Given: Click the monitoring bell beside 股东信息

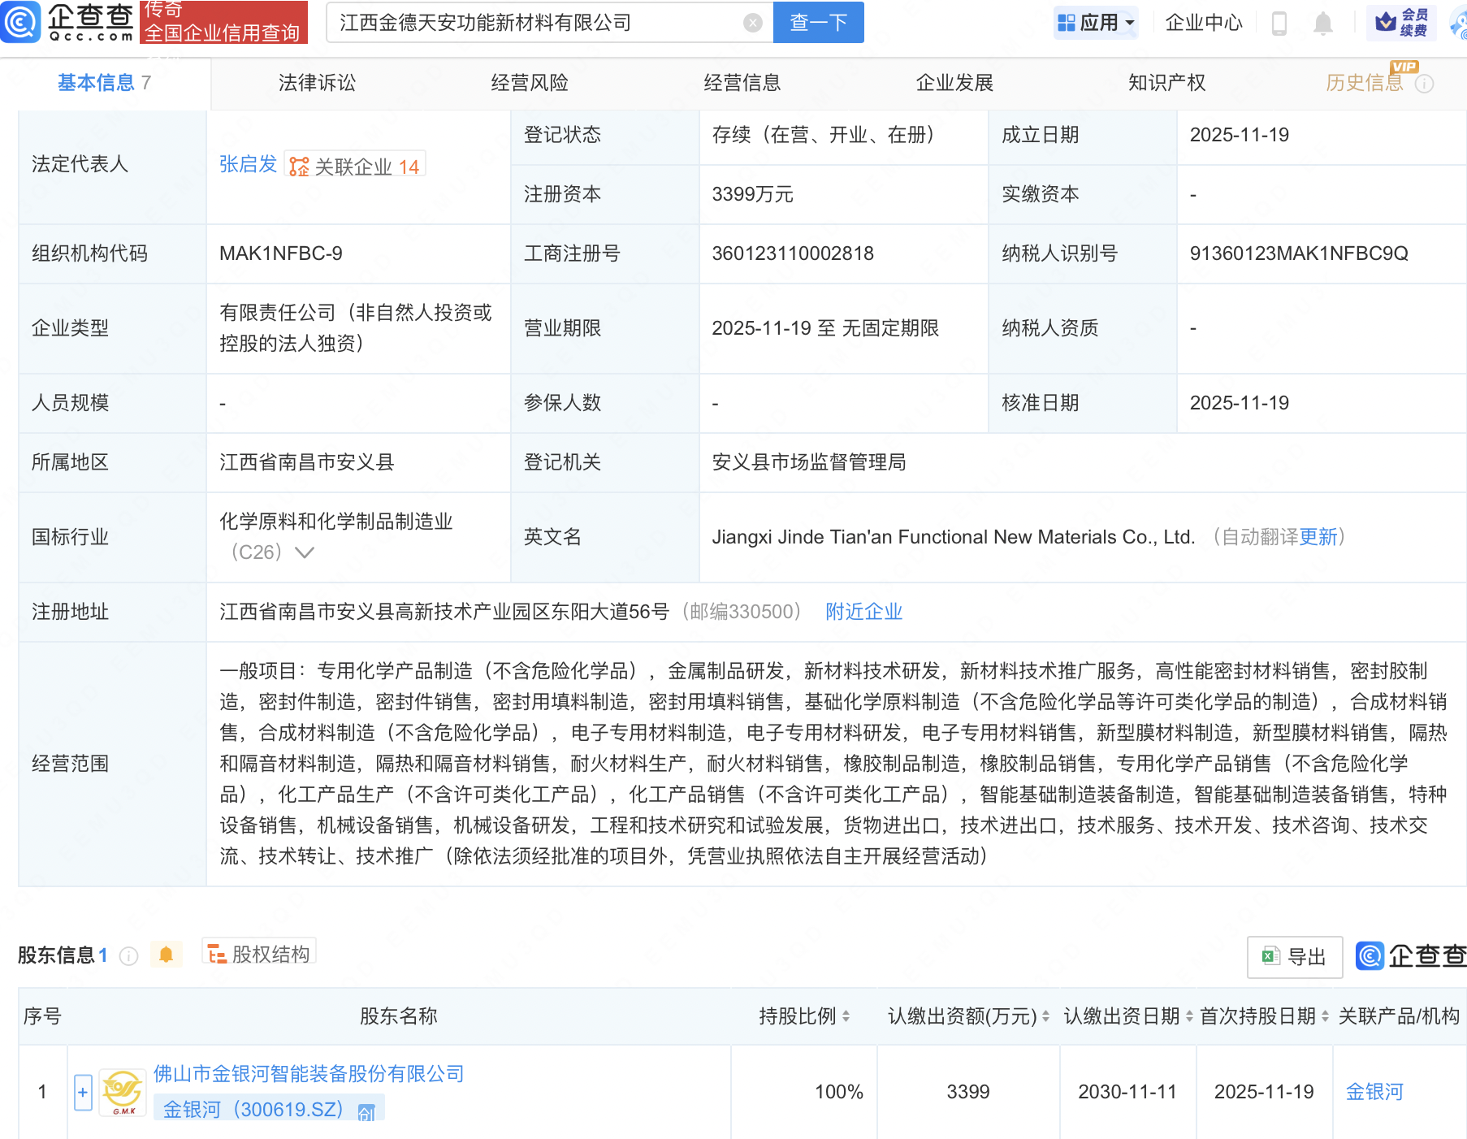Looking at the screenshot, I should 167,955.
